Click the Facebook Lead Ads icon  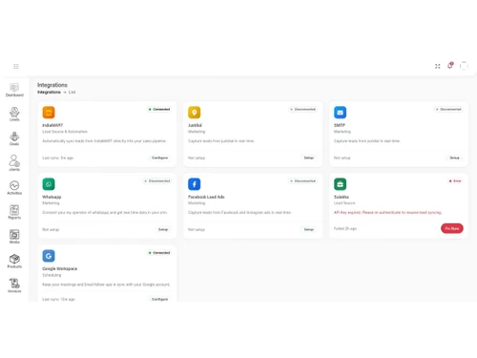click(195, 184)
